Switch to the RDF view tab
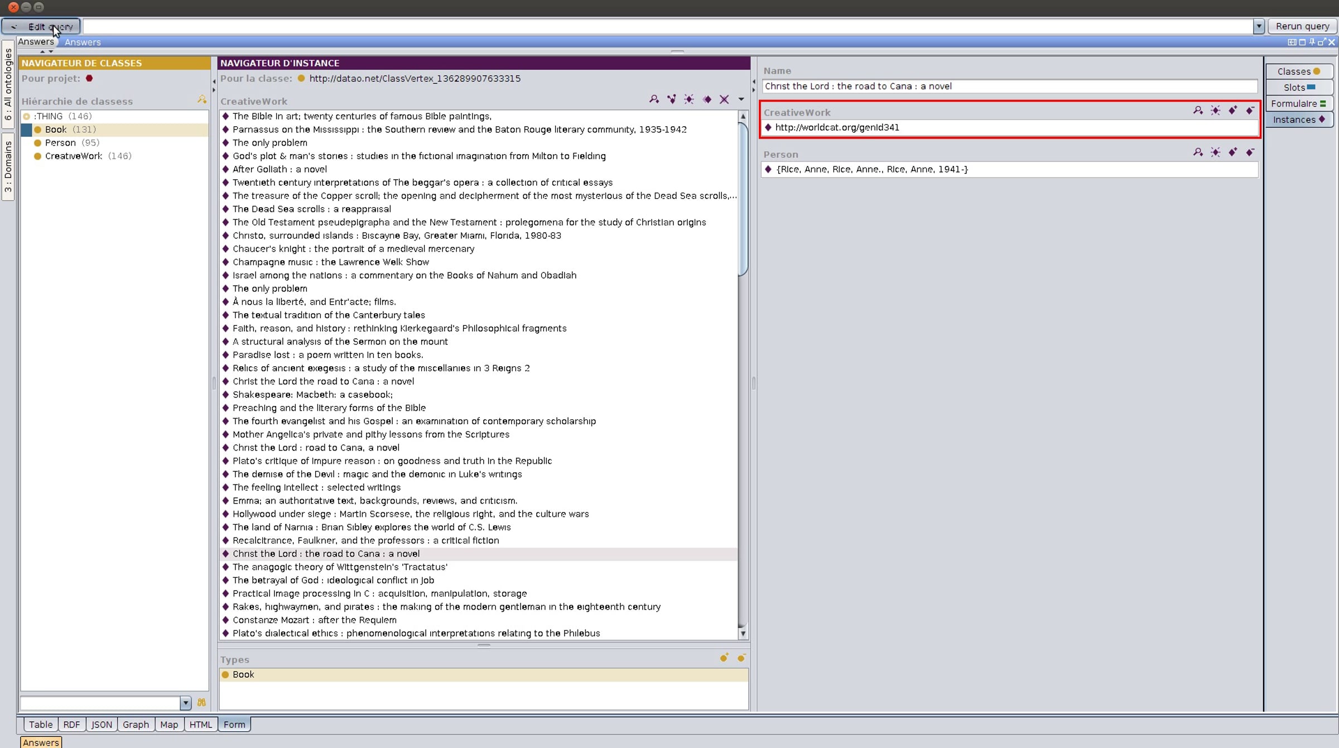Image resolution: width=1339 pixels, height=748 pixels. [71, 725]
